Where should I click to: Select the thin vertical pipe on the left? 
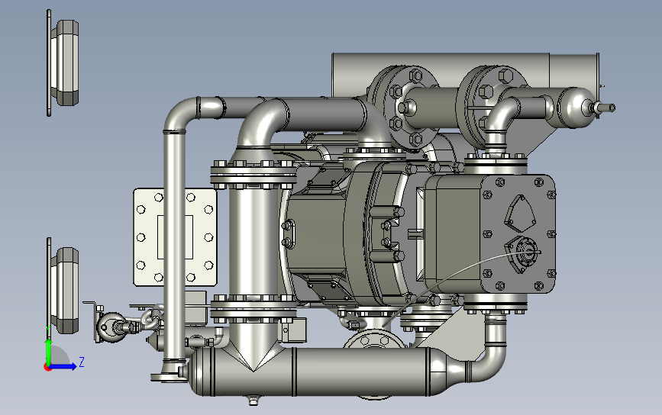pos(174,245)
